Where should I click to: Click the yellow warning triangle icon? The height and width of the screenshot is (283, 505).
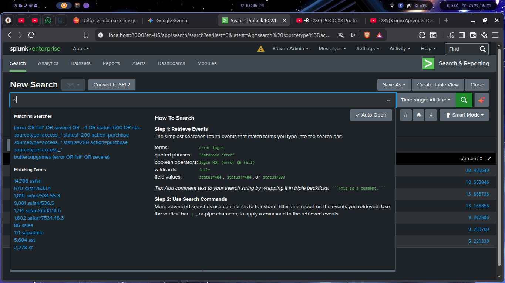coord(261,49)
